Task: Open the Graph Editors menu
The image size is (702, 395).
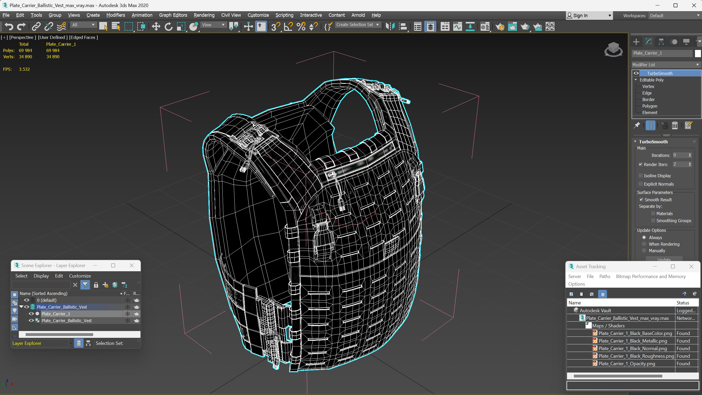Action: pos(173,15)
